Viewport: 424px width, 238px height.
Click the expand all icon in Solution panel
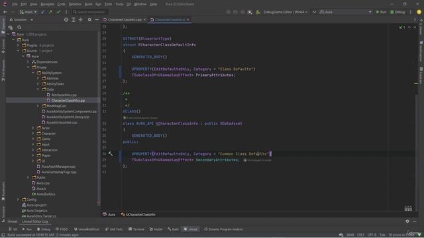tap(74, 20)
